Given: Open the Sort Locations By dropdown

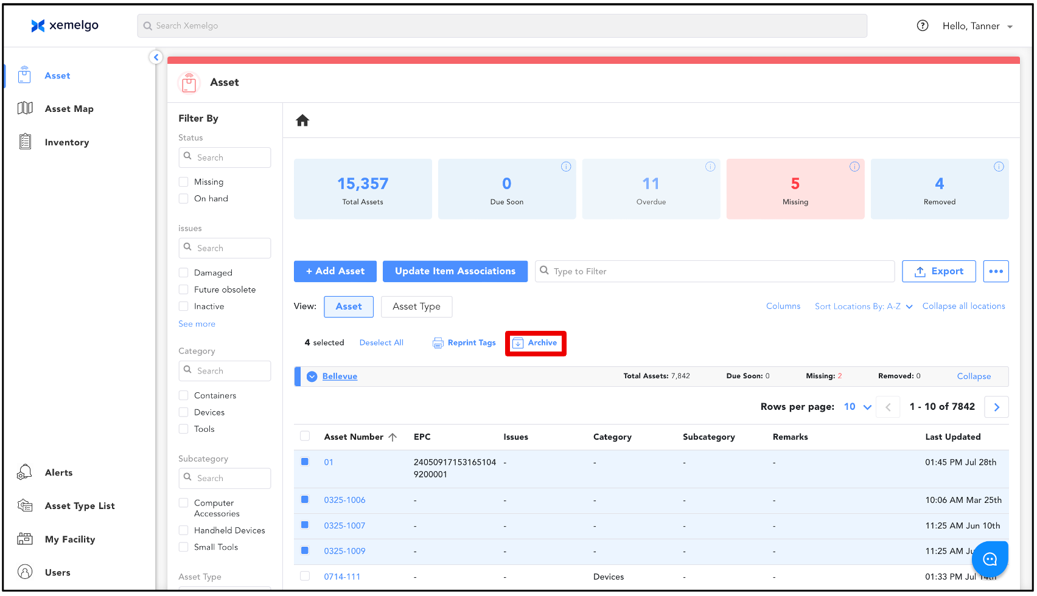Looking at the screenshot, I should [x=864, y=307].
